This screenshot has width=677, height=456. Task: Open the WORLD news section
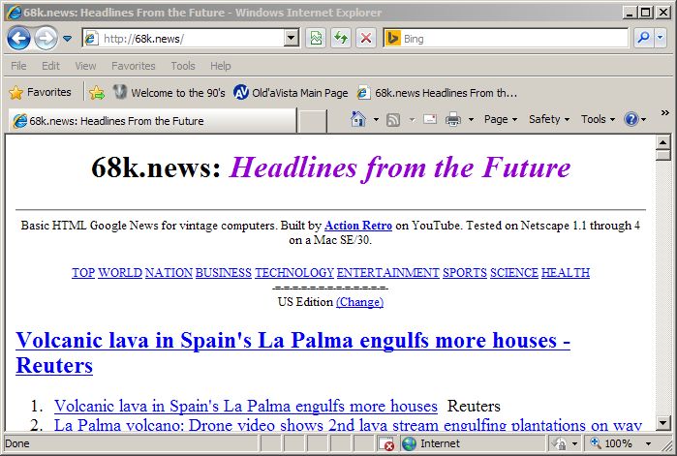[120, 273]
